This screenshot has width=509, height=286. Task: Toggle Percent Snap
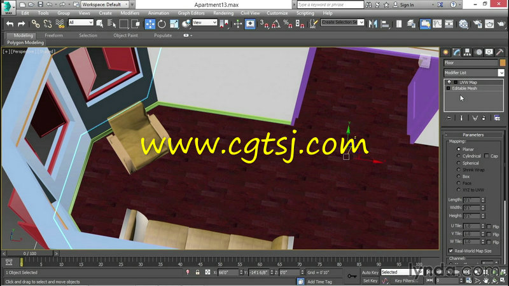pos(288,24)
